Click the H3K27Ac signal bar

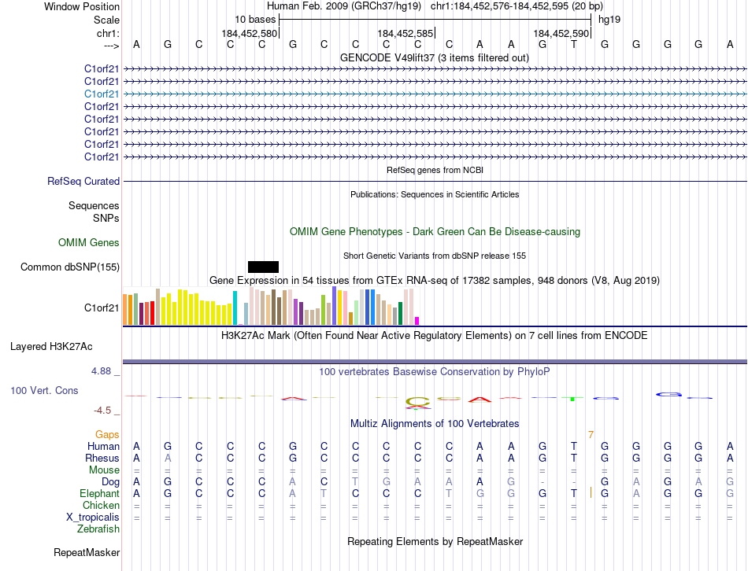click(x=435, y=362)
